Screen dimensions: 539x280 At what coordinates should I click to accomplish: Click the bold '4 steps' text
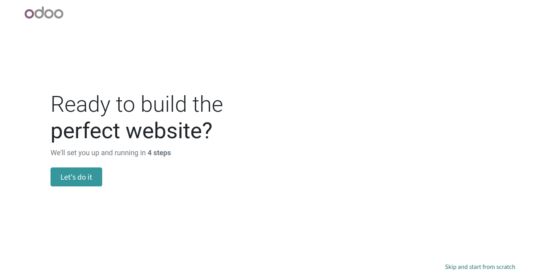(159, 153)
